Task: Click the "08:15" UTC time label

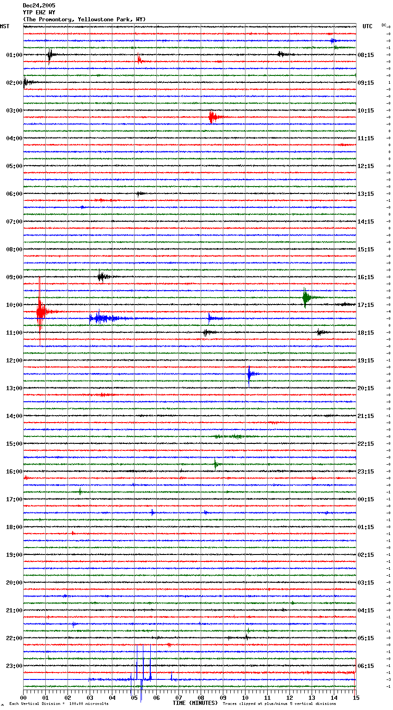Action: [x=366, y=55]
